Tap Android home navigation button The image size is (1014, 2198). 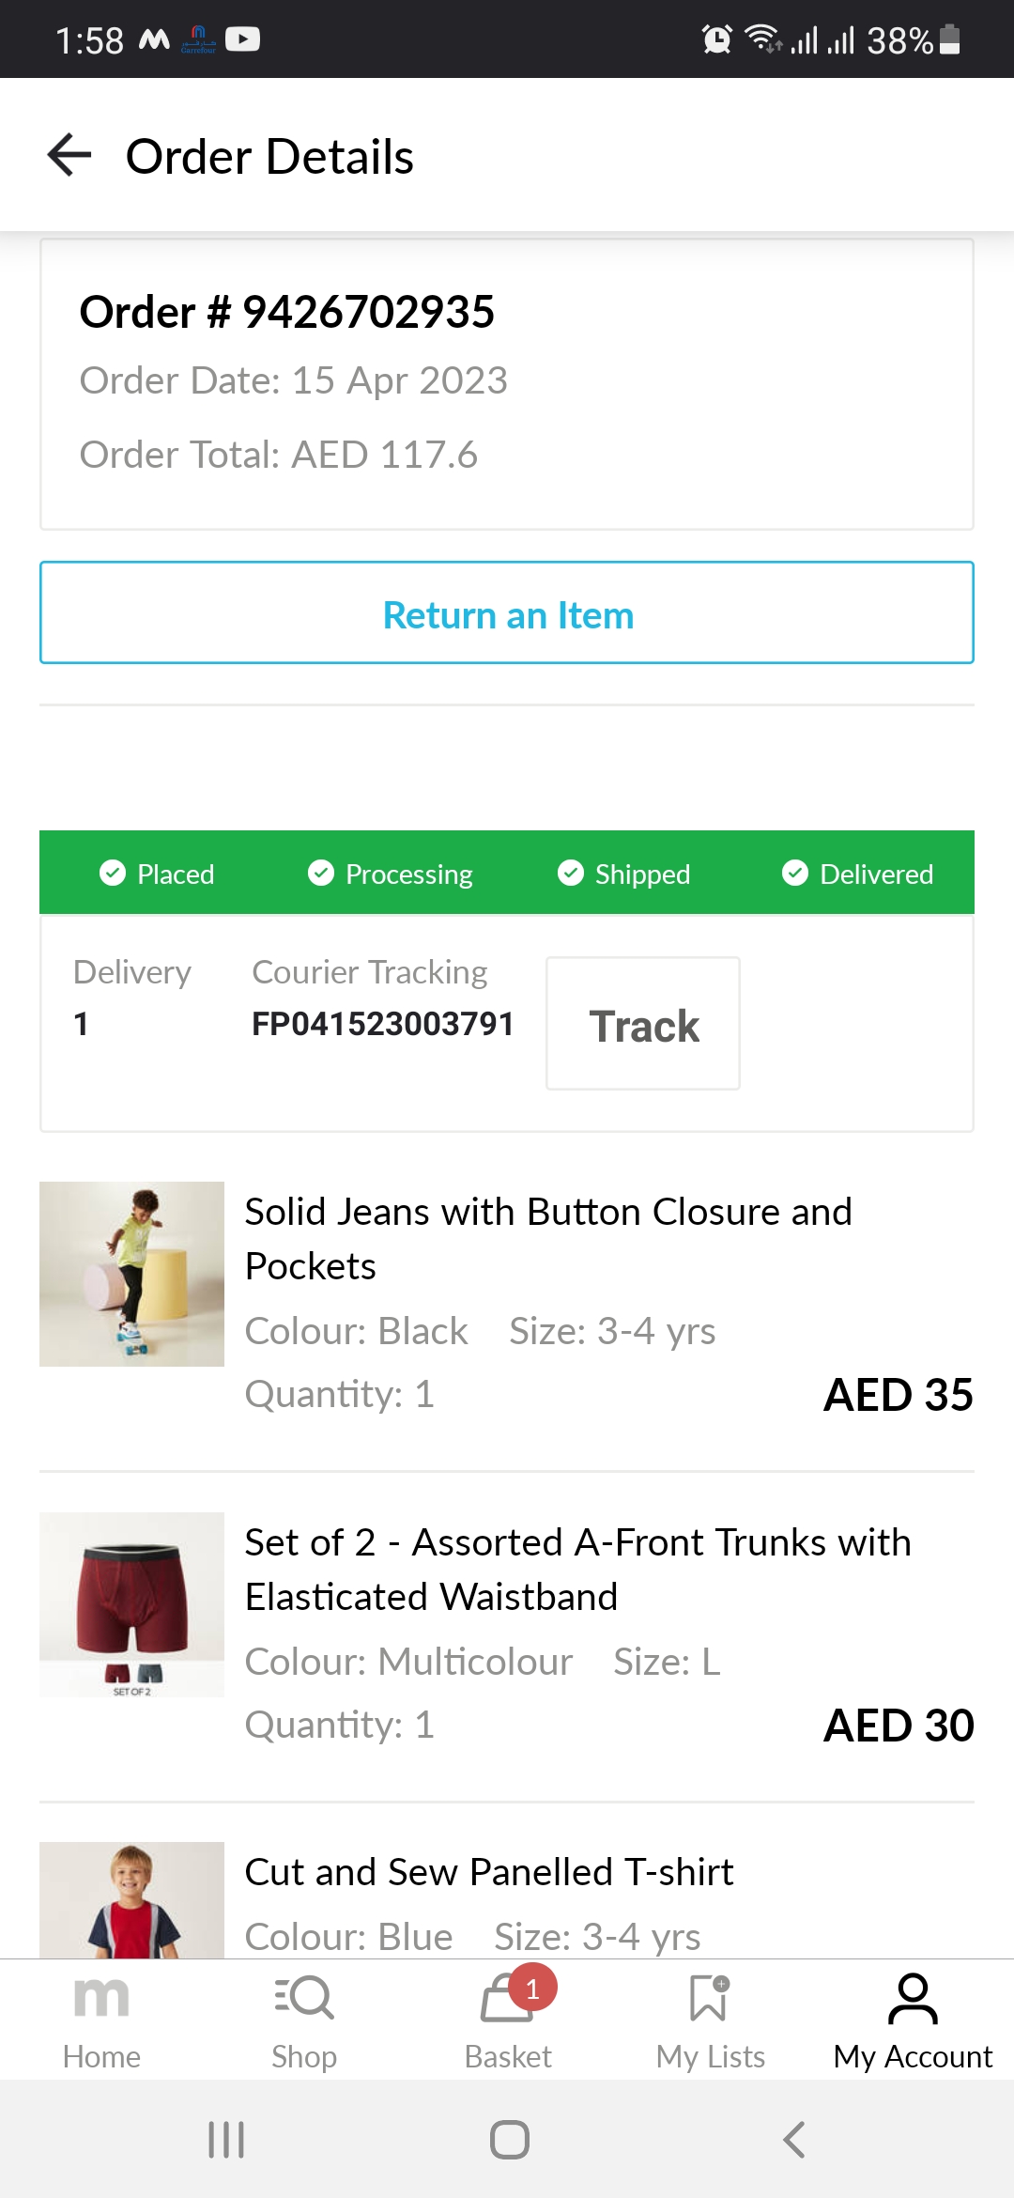(509, 2140)
